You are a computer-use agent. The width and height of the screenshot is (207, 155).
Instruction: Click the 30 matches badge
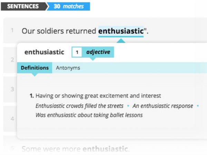pyautogui.click(x=69, y=7)
